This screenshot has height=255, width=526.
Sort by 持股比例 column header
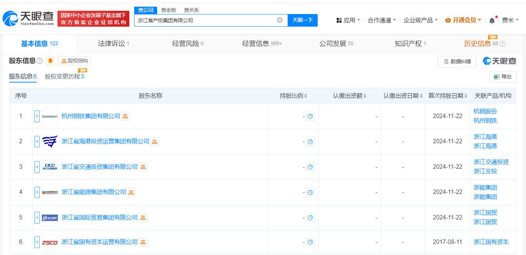(x=293, y=96)
